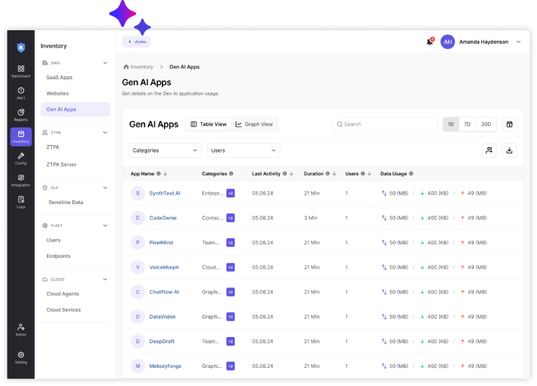Open Logs from the sidebar
The width and height of the screenshot is (537, 386).
coord(21,201)
